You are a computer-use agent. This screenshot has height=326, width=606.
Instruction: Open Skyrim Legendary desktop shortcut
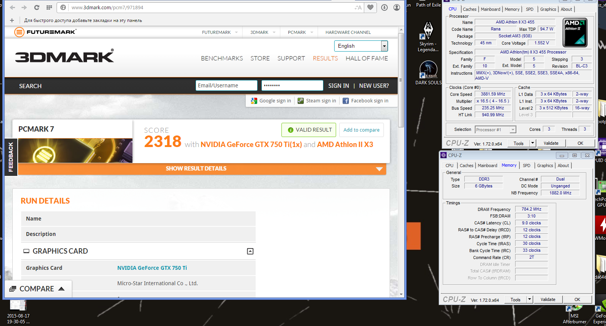coord(428,37)
